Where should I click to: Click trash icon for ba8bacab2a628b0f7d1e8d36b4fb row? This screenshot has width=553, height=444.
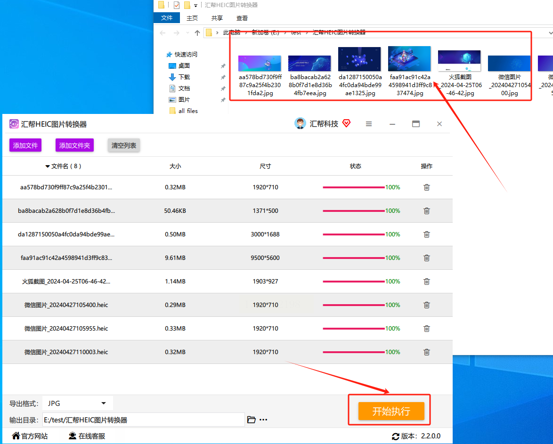tap(426, 211)
